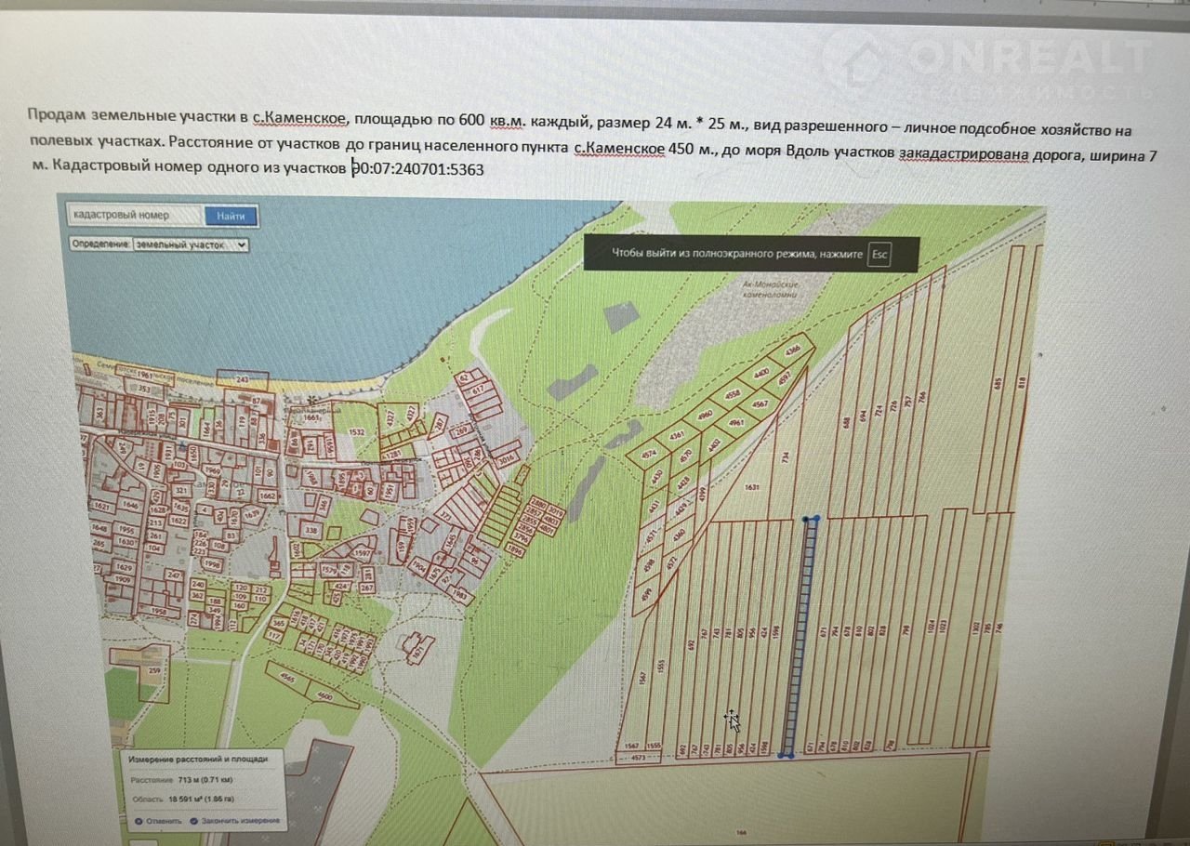Click parcel 243 near the shoreline

click(x=243, y=380)
